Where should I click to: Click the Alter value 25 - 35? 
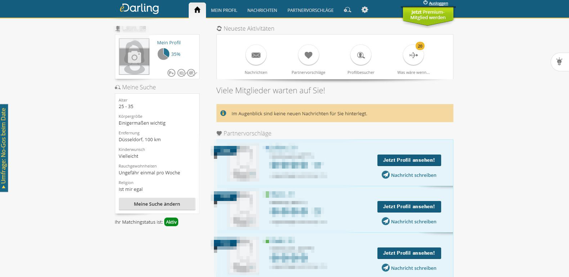126,107
